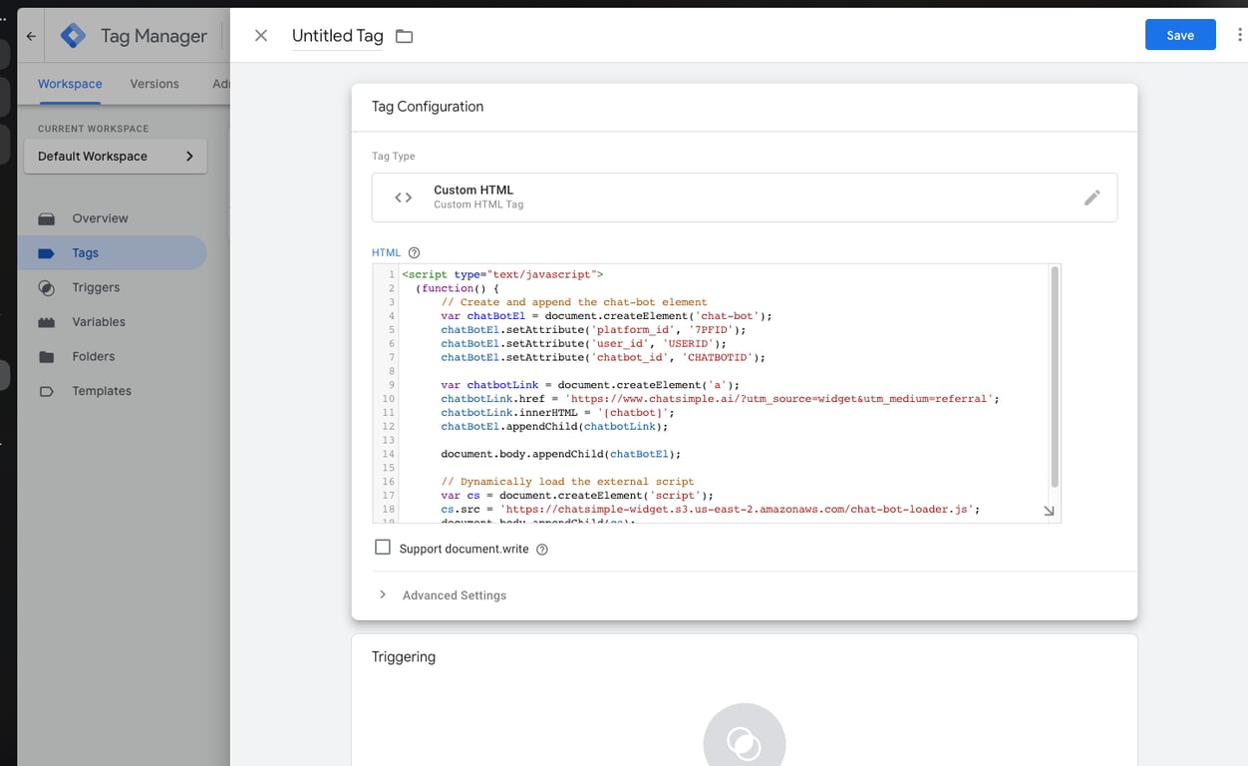This screenshot has width=1248, height=766.
Task: Edit tag type with pencil icon
Action: (x=1092, y=197)
